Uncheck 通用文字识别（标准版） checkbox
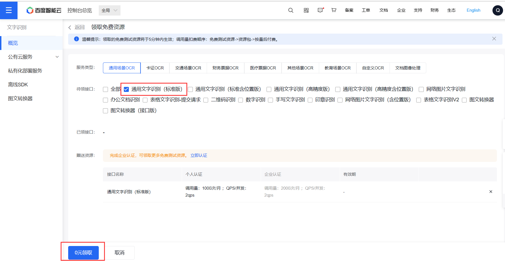The image size is (505, 261). [126, 89]
